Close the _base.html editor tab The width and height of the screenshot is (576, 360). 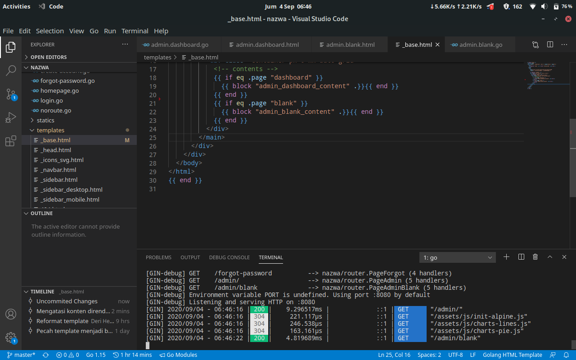(x=437, y=45)
